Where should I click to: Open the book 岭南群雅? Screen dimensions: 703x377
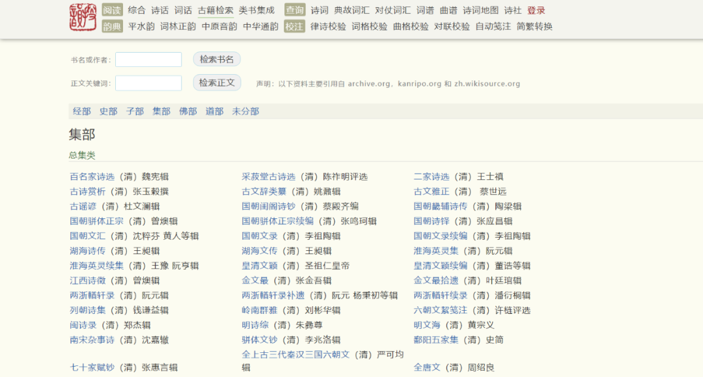[260, 310]
